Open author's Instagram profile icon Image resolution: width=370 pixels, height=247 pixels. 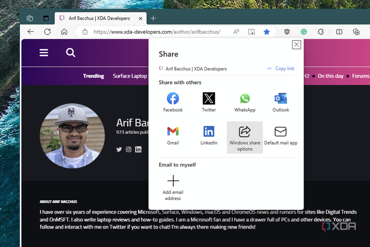click(129, 150)
